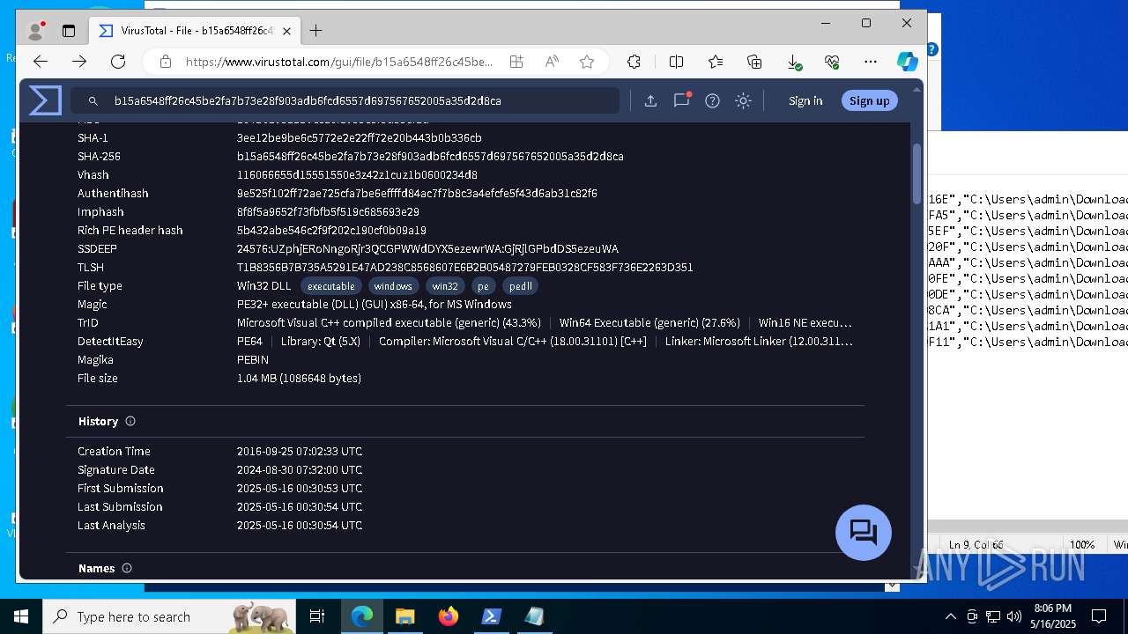The width and height of the screenshot is (1128, 634).
Task: Click the 100% zoom level in Notepad status bar
Action: pos(1082,545)
